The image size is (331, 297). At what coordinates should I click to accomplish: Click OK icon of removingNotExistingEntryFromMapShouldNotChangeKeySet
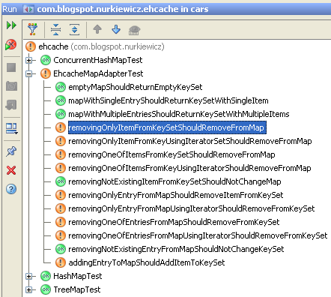(61, 249)
